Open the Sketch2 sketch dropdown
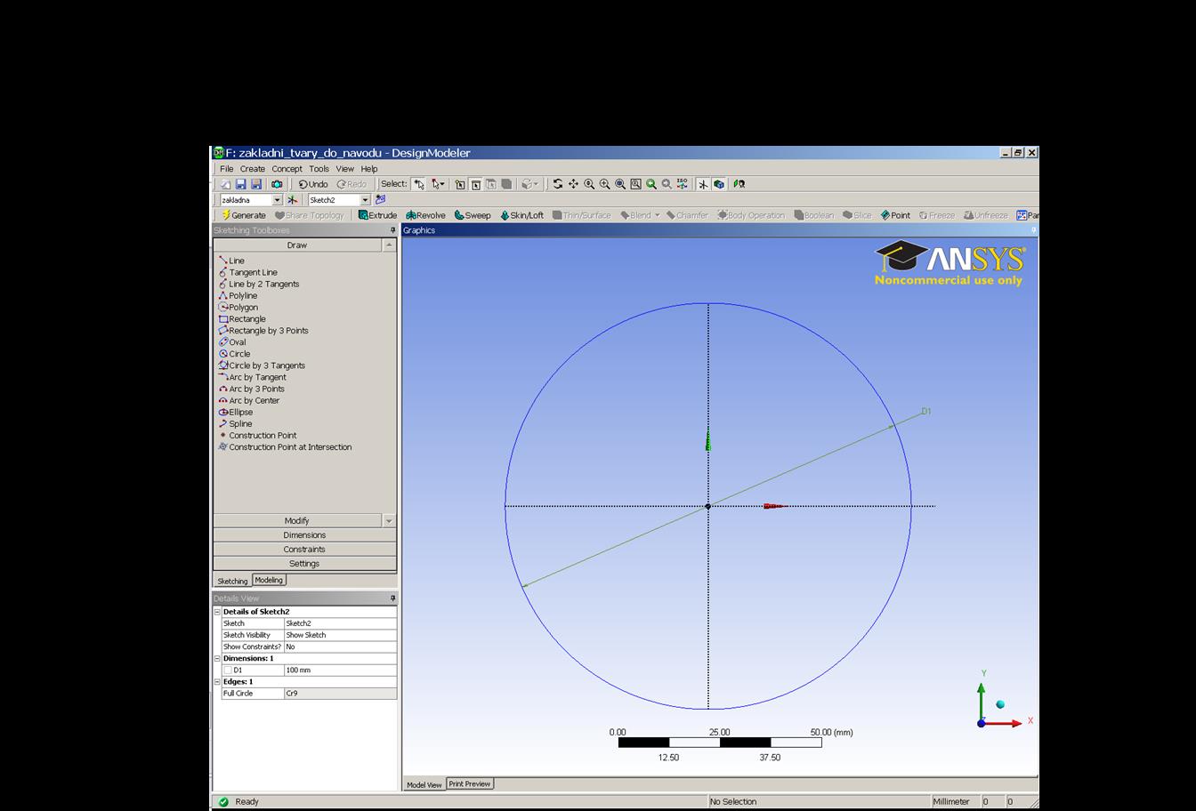This screenshot has width=1196, height=811. point(365,200)
